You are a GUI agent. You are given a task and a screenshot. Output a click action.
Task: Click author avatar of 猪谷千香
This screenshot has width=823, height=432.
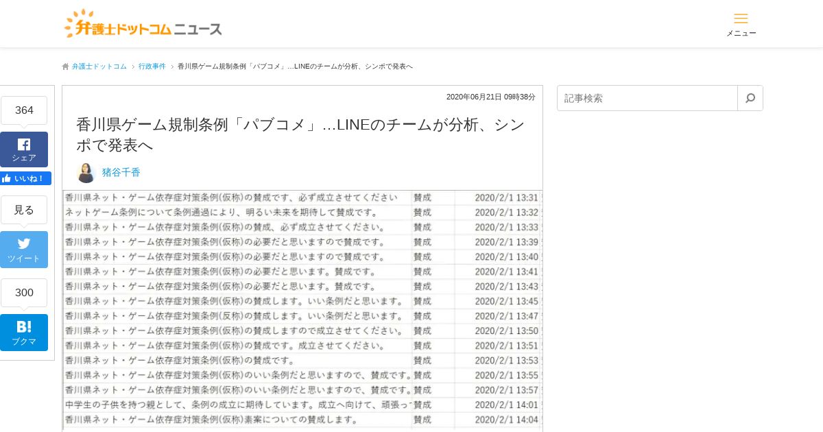[x=86, y=173]
